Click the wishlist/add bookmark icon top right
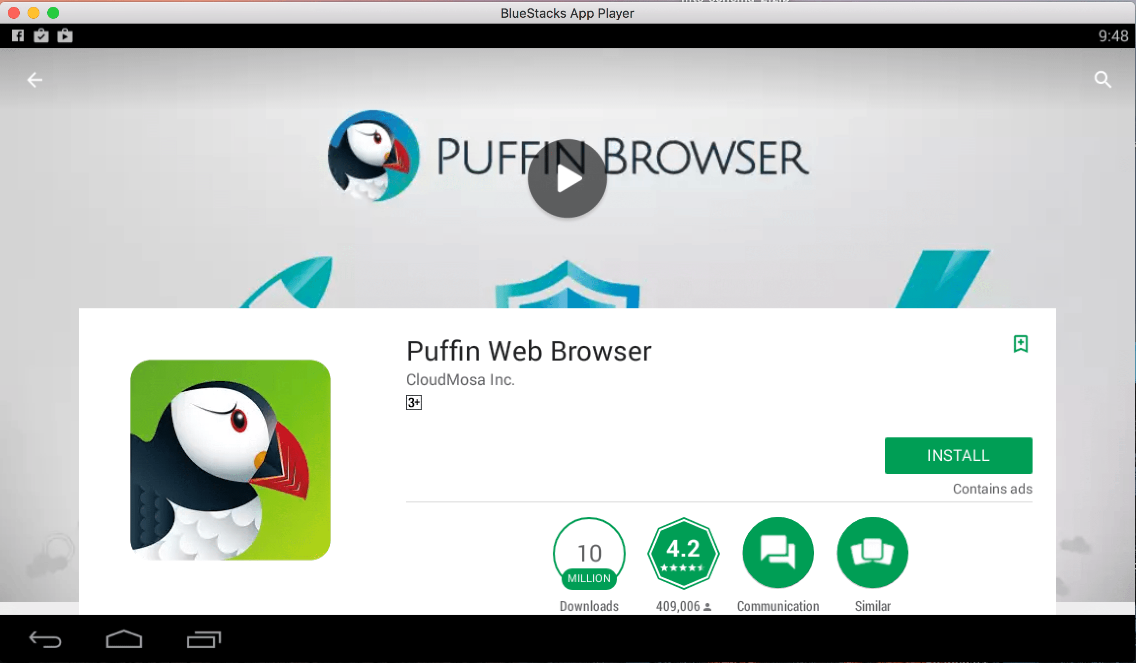The width and height of the screenshot is (1136, 663). [x=1021, y=343]
